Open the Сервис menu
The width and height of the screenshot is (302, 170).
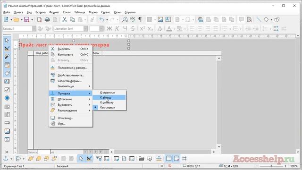[106, 12]
